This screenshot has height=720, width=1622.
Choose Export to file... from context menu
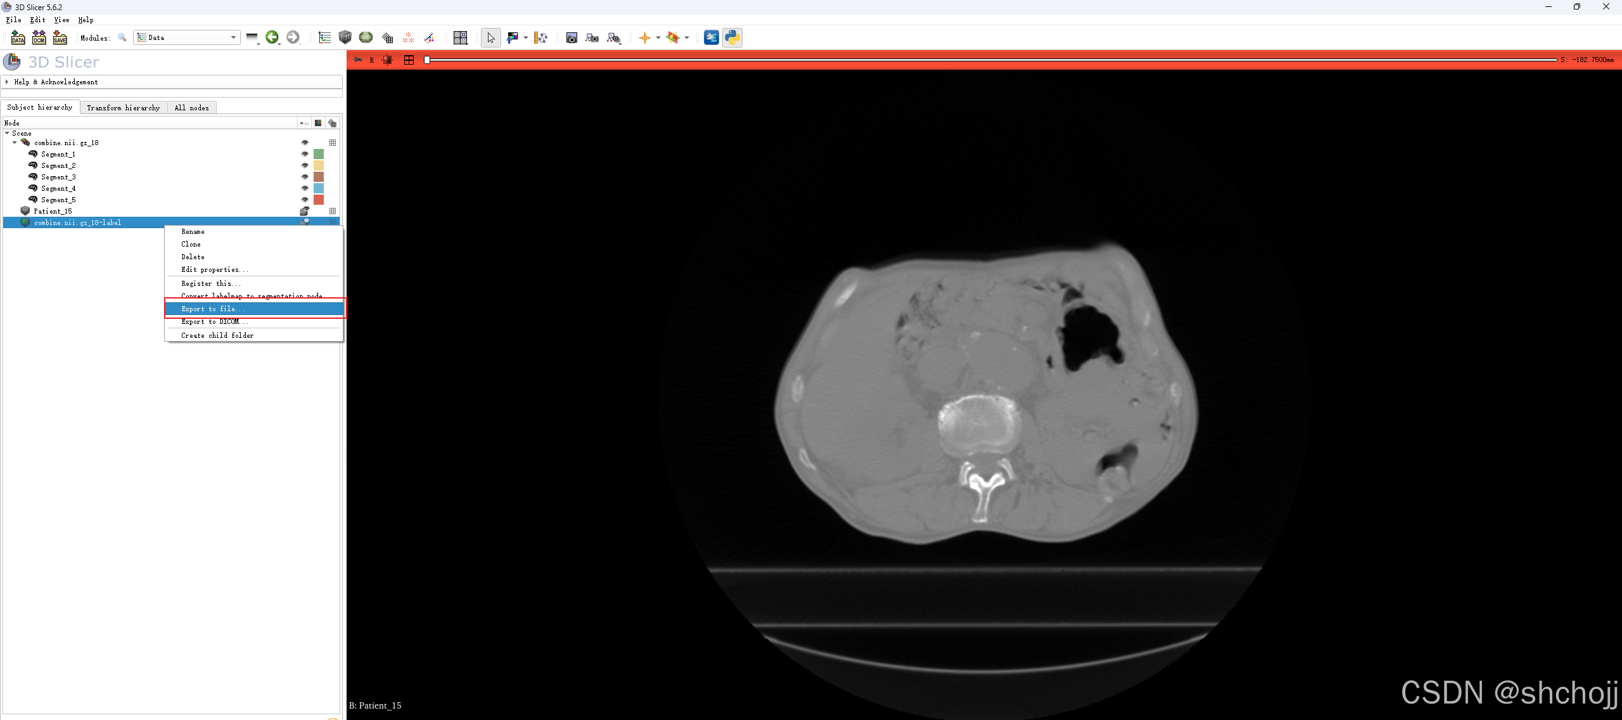pyautogui.click(x=213, y=309)
